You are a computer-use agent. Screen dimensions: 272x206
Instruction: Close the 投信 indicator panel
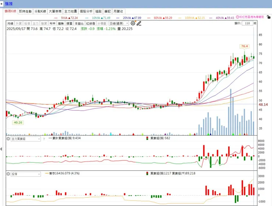coord(8,174)
